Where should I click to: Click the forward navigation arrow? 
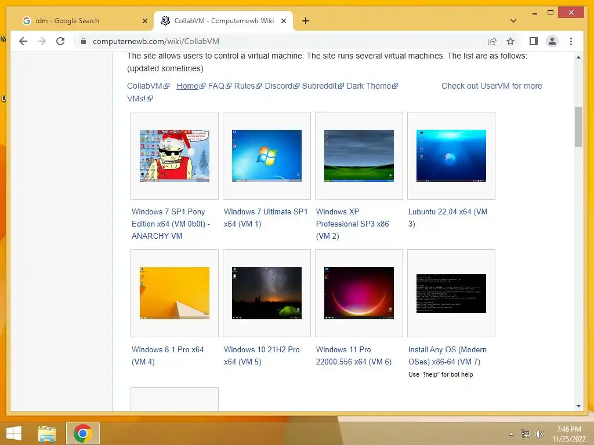42,41
